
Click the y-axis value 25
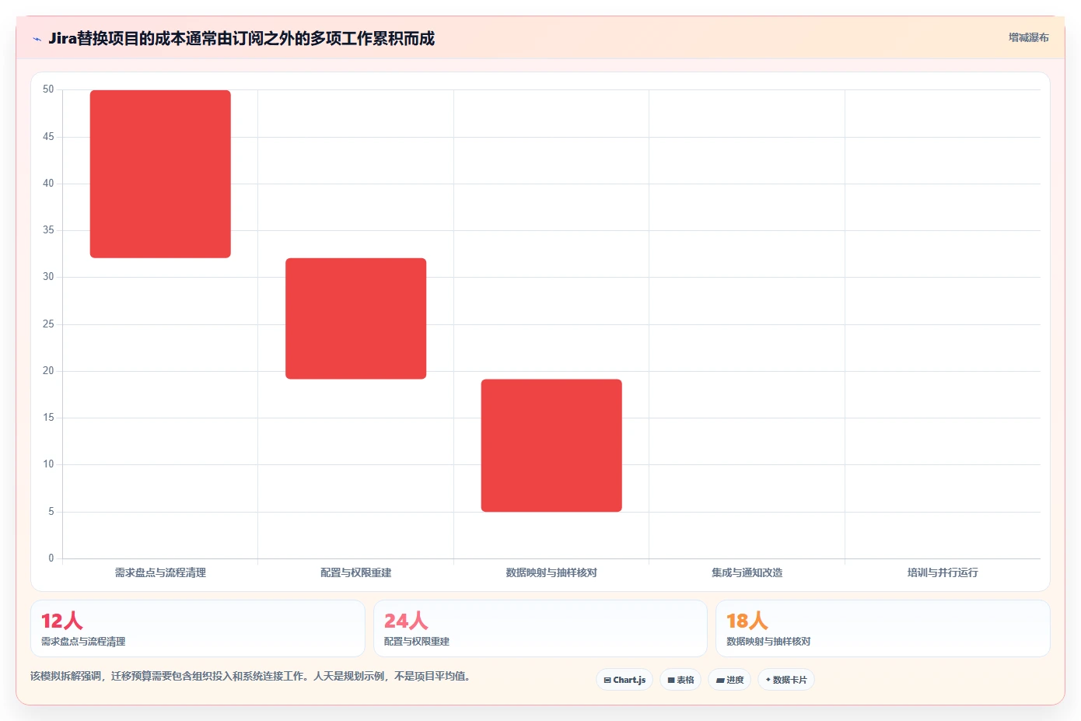click(x=48, y=324)
